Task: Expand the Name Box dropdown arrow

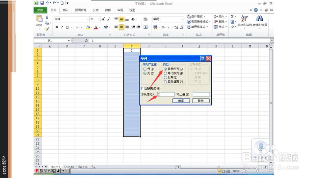Action: (x=69, y=41)
